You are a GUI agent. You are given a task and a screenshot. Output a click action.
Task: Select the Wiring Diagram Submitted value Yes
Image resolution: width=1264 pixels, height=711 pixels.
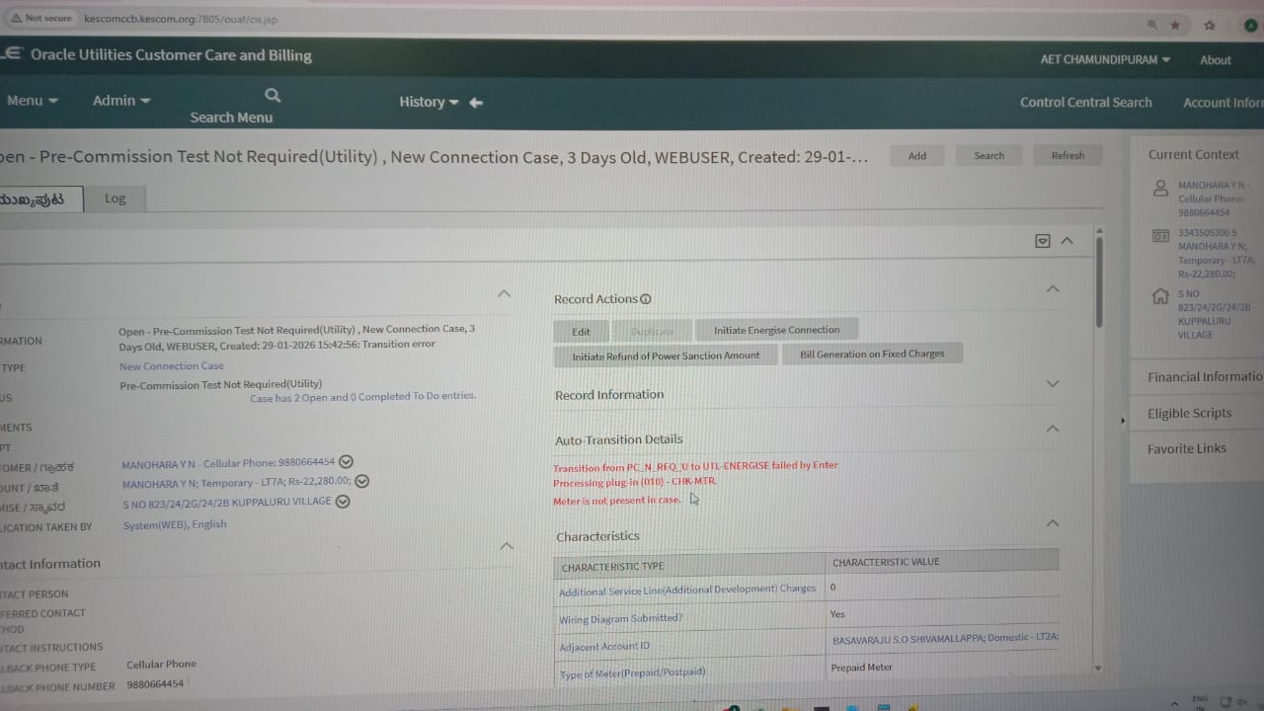point(837,614)
